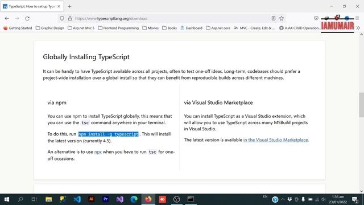Click the typescriptlang.org address bar
Image resolution: width=364 pixels, height=205 pixels.
pos(172,18)
